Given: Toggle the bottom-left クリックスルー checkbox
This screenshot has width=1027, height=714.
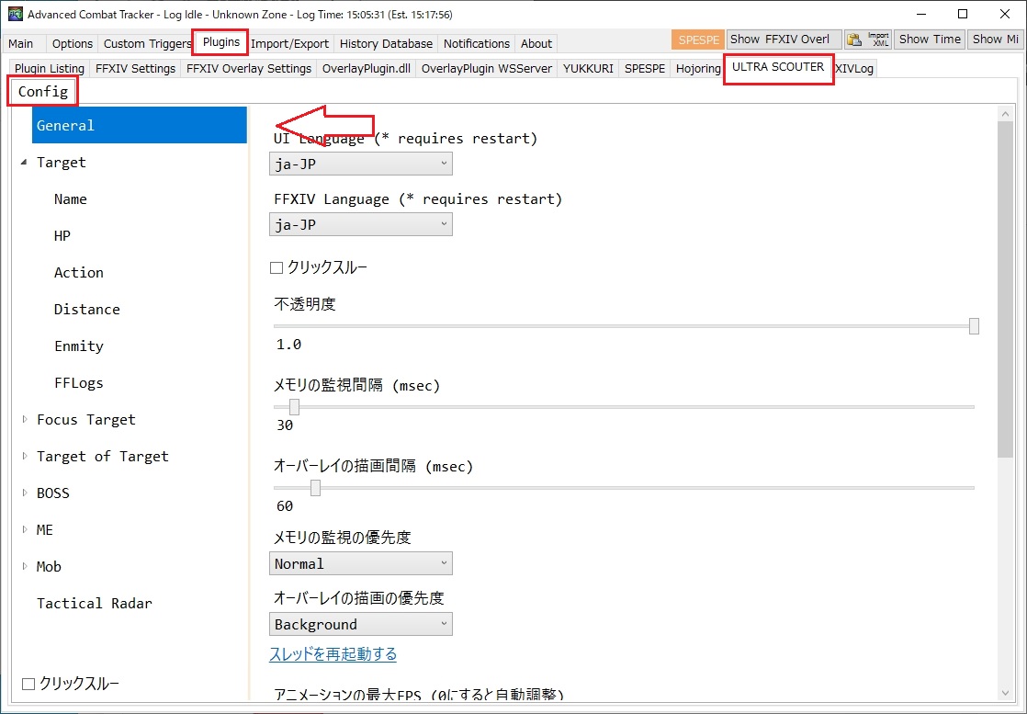Looking at the screenshot, I should pos(28,684).
